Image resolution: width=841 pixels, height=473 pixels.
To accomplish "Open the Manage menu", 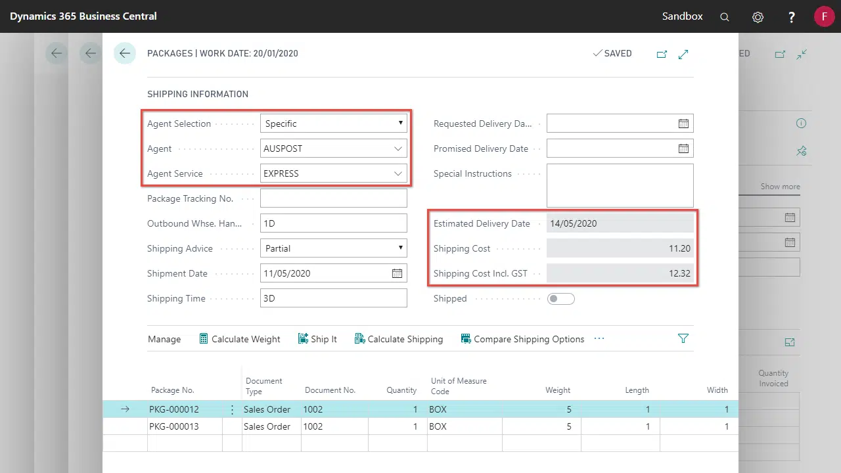I will pyautogui.click(x=164, y=339).
